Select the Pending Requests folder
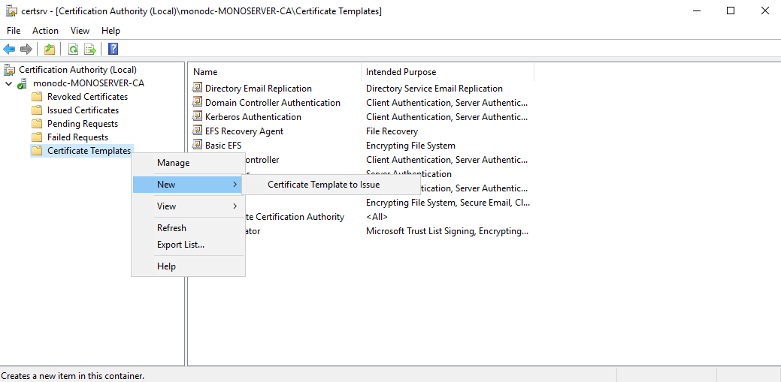Viewport: 781px width, 382px height. point(82,124)
